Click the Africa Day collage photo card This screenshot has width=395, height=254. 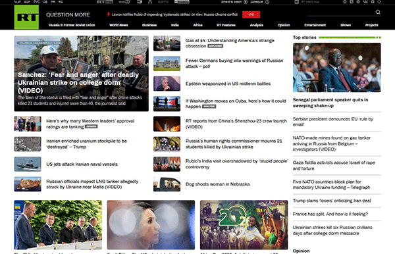[x=244, y=225]
